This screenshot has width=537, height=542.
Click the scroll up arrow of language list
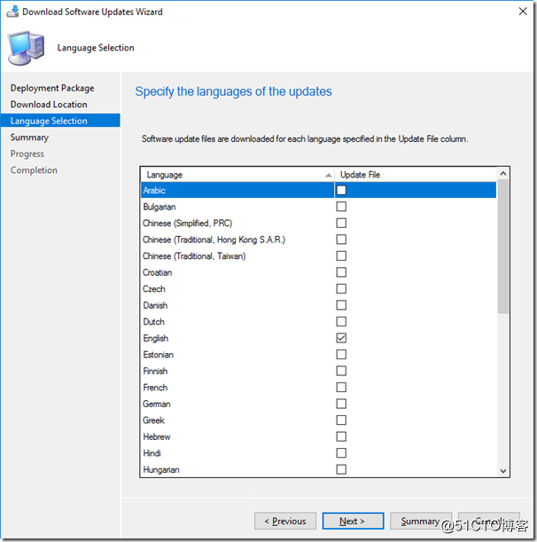tap(503, 174)
